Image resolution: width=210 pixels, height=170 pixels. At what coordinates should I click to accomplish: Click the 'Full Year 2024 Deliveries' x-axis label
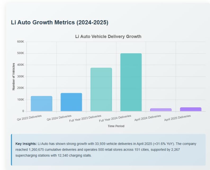[115, 119]
